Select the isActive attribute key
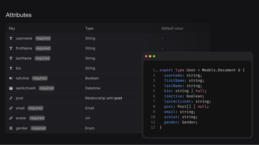Viewport: 259px width, 145px height. pos(22,78)
